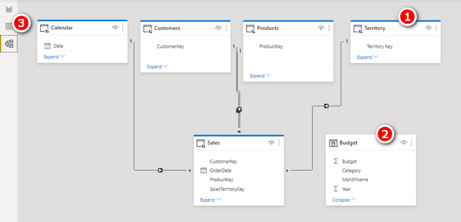Open the Report view icon in sidebar
461x222 pixels.
click(9, 9)
